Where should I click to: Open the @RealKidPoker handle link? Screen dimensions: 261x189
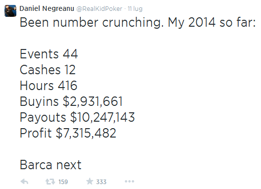click(x=99, y=8)
